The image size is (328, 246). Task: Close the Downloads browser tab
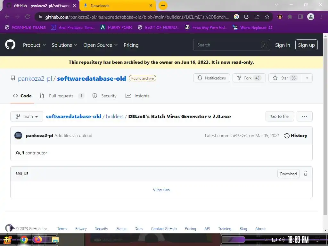[x=151, y=6]
